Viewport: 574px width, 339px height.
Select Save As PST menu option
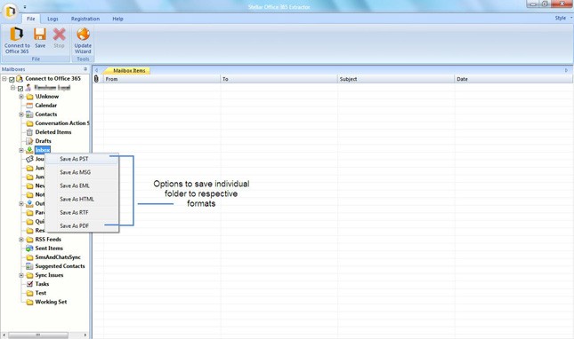click(x=82, y=159)
